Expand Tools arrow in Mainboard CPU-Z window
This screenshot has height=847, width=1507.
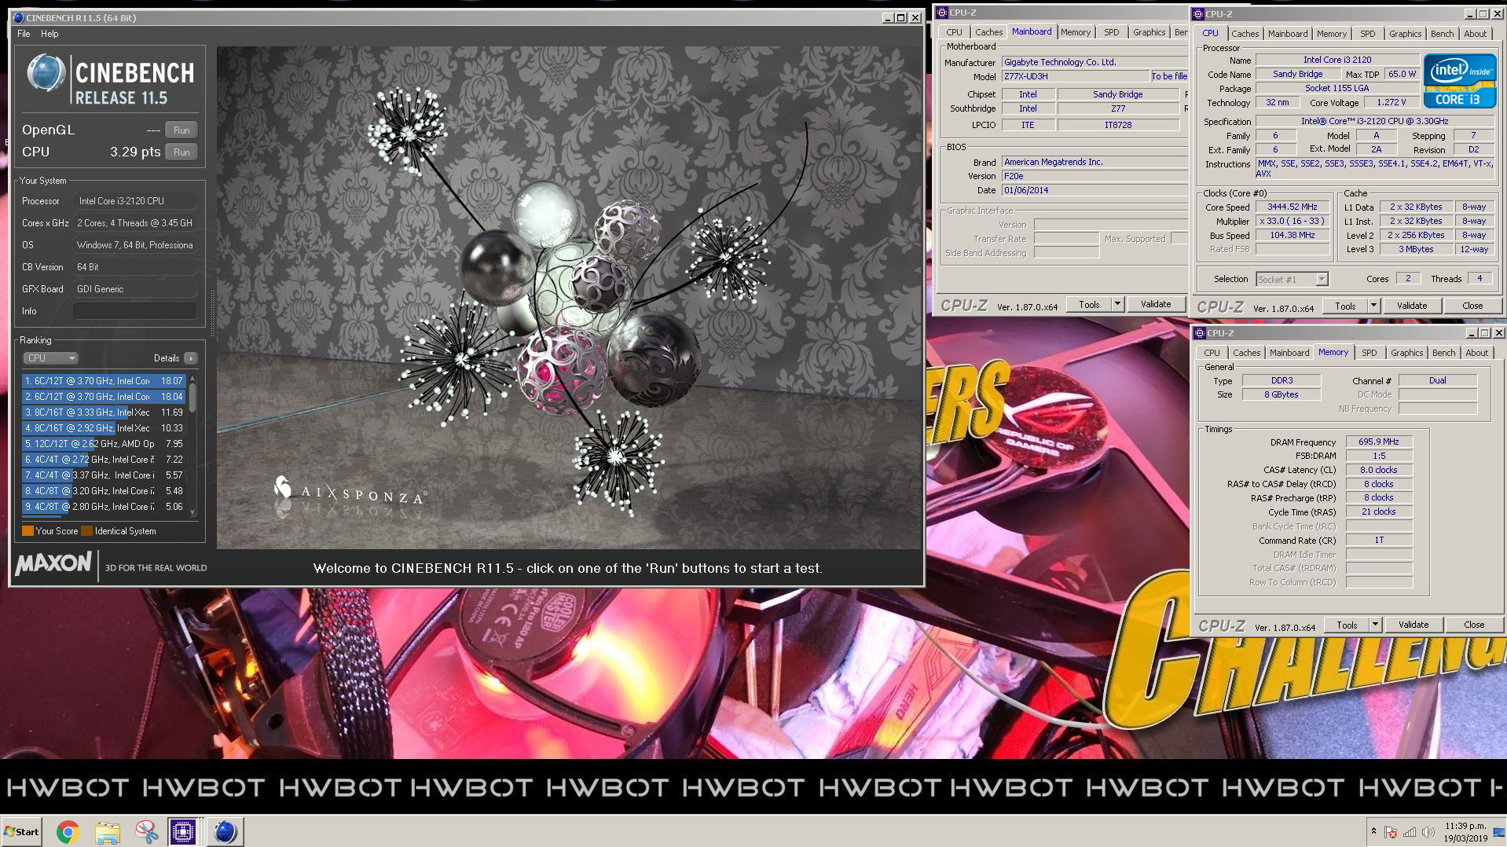click(x=1117, y=304)
